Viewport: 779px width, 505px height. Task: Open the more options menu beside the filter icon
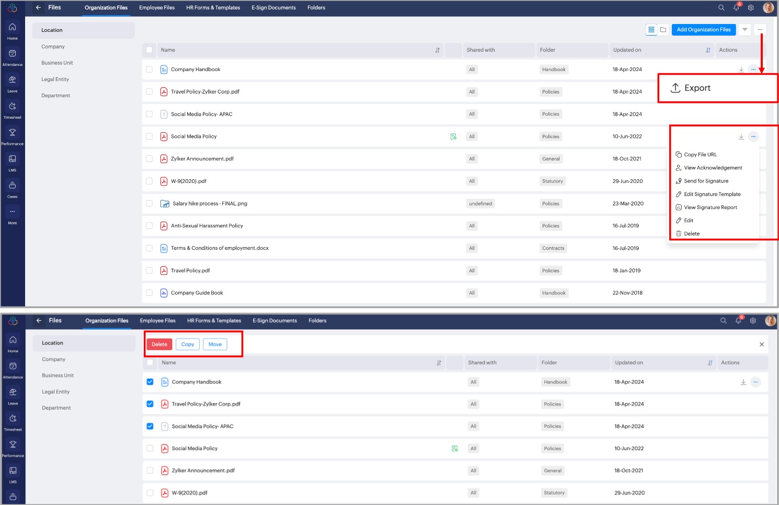pos(760,30)
